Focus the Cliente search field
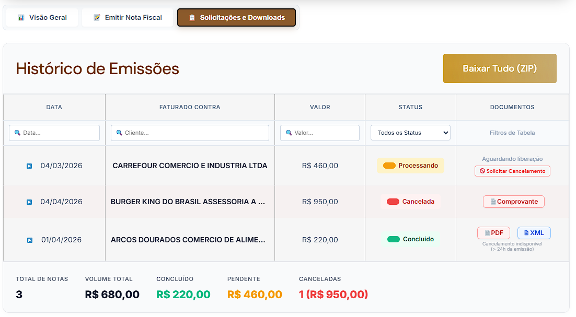 190,133
